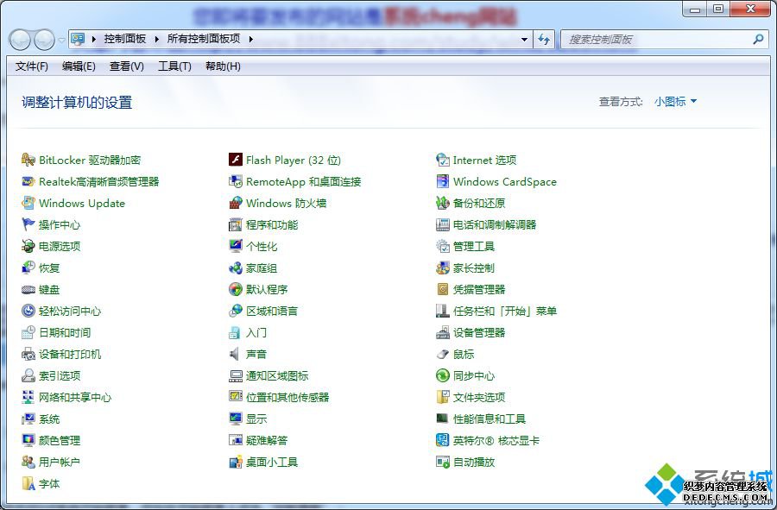Viewport: 777px width, 510px height.
Task: Open the 疑难解答 link
Action: pos(267,440)
